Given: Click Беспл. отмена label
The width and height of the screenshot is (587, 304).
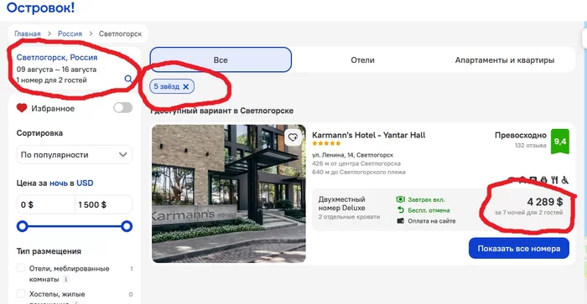Looking at the screenshot, I should pyautogui.click(x=429, y=210).
